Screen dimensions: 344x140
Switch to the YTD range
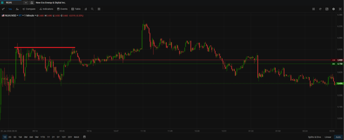43,137
